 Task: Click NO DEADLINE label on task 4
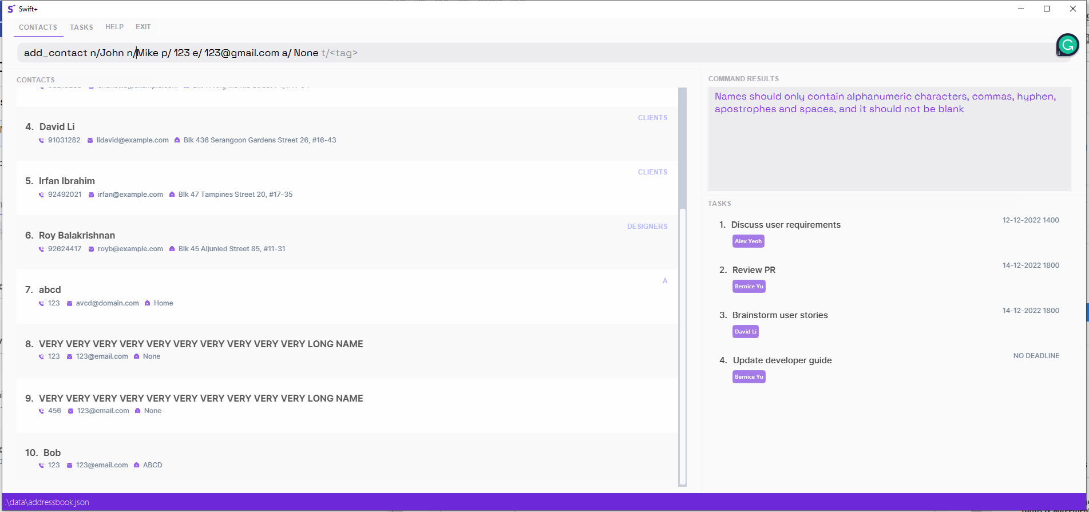(1036, 356)
